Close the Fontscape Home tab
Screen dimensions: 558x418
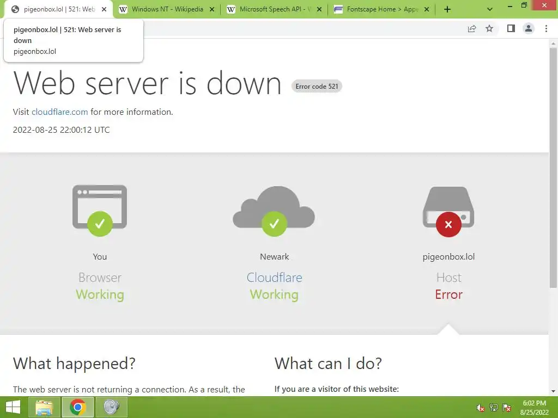point(427,9)
